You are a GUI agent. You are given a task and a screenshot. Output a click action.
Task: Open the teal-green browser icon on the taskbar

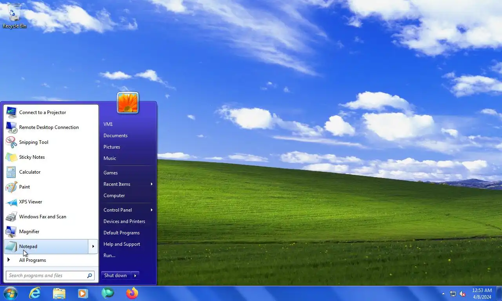pos(107,293)
